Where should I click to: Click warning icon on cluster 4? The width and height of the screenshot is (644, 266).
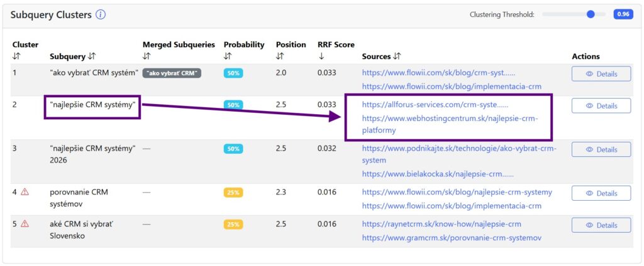25,192
